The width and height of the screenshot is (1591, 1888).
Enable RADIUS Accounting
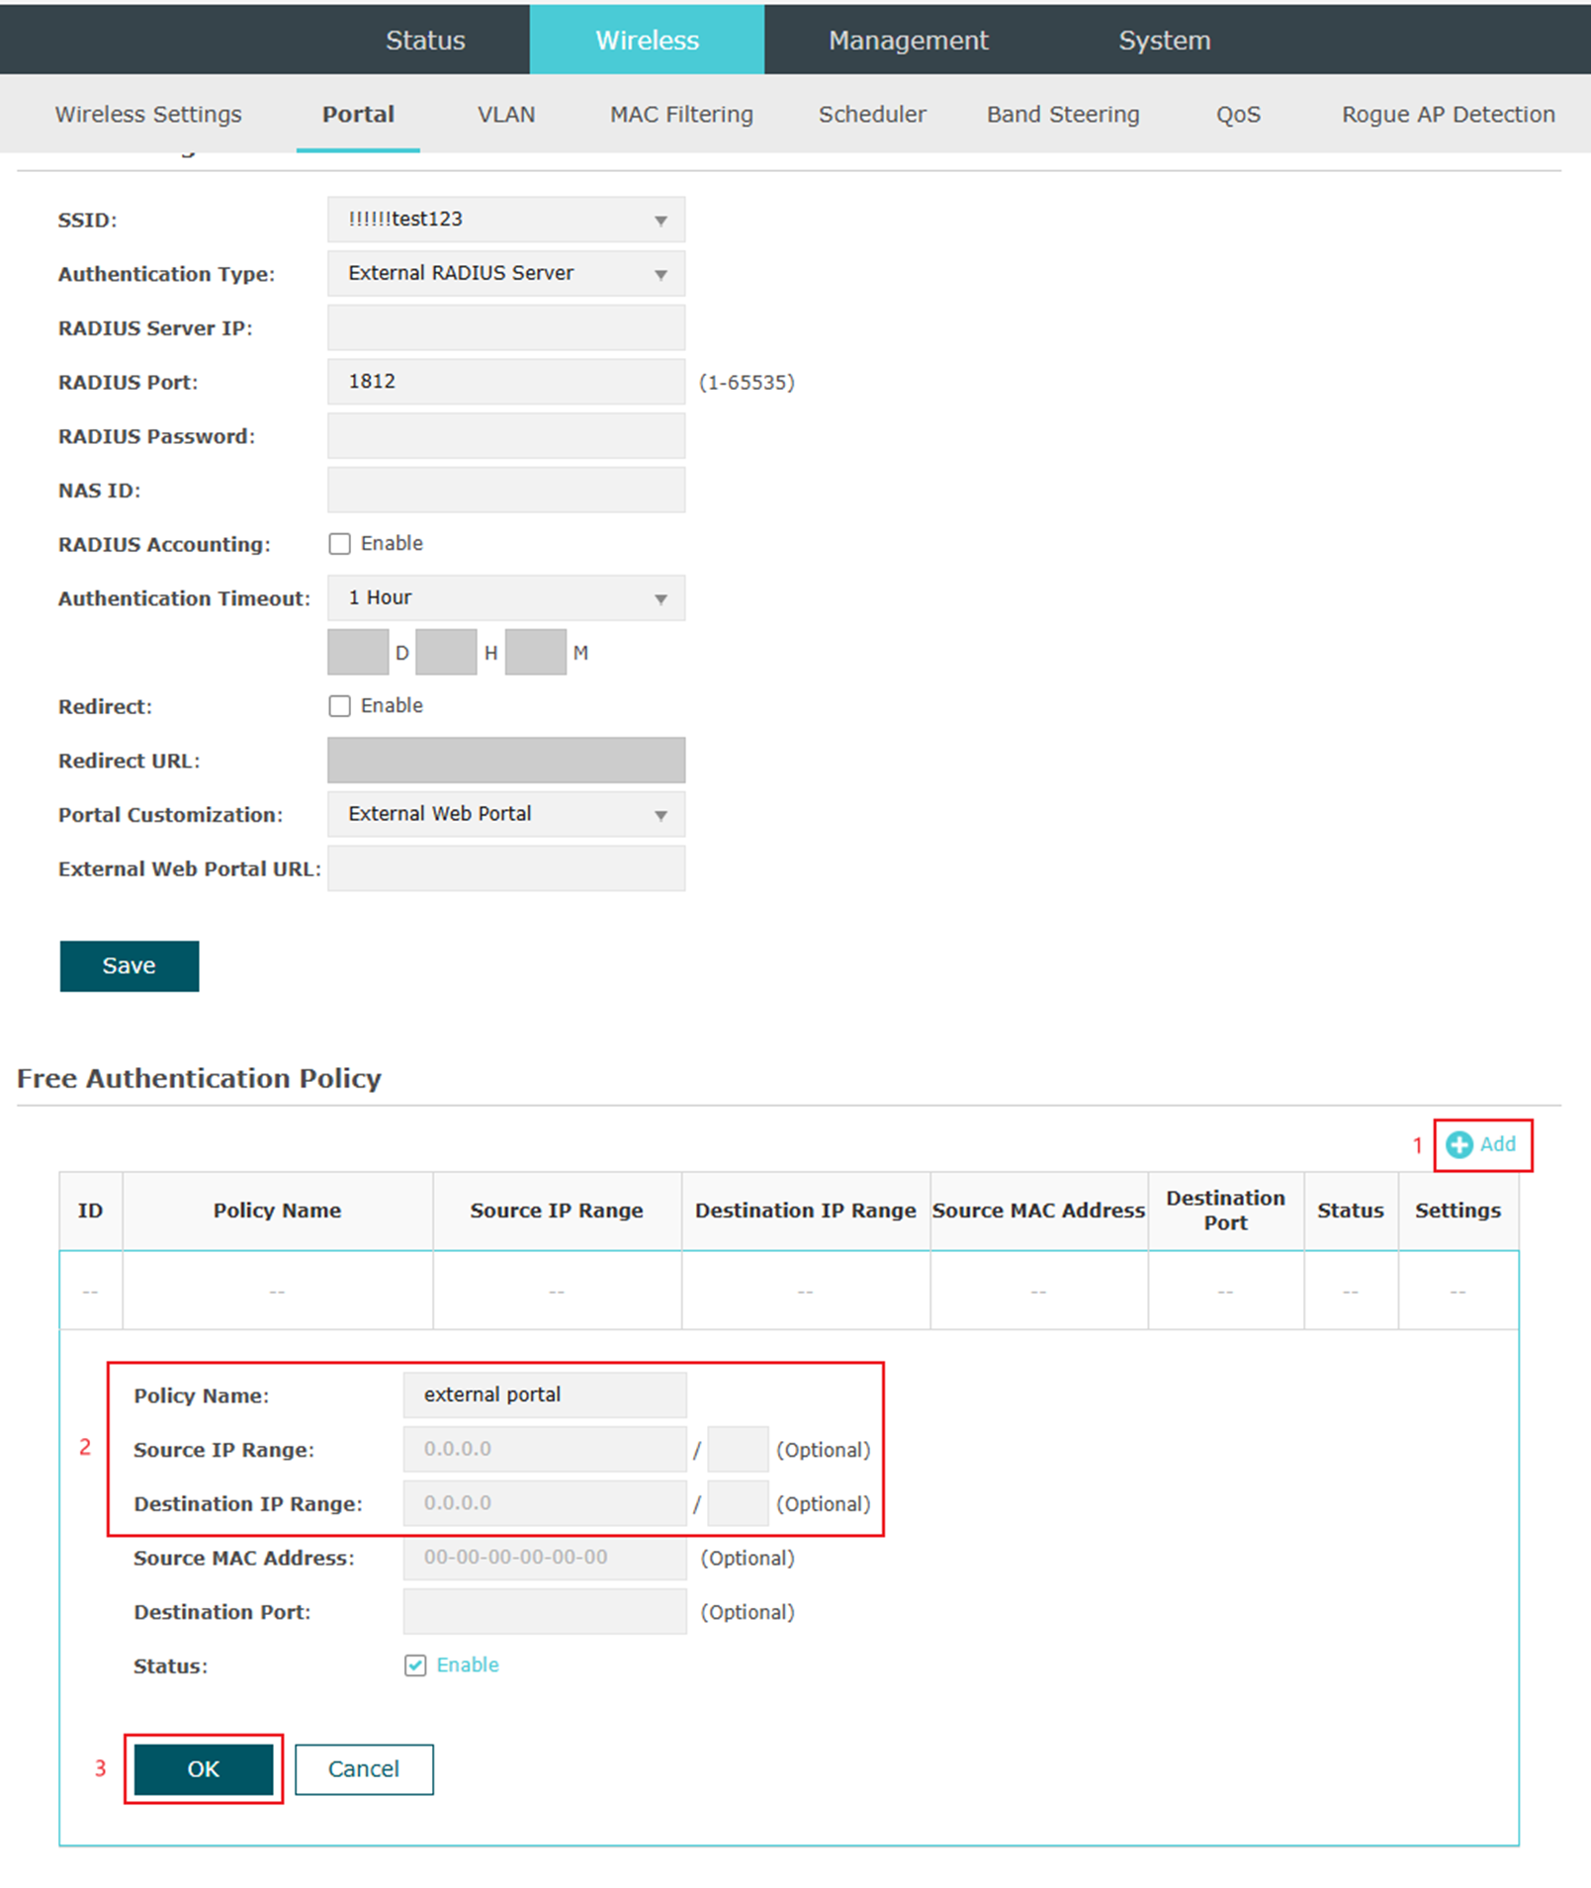(340, 542)
